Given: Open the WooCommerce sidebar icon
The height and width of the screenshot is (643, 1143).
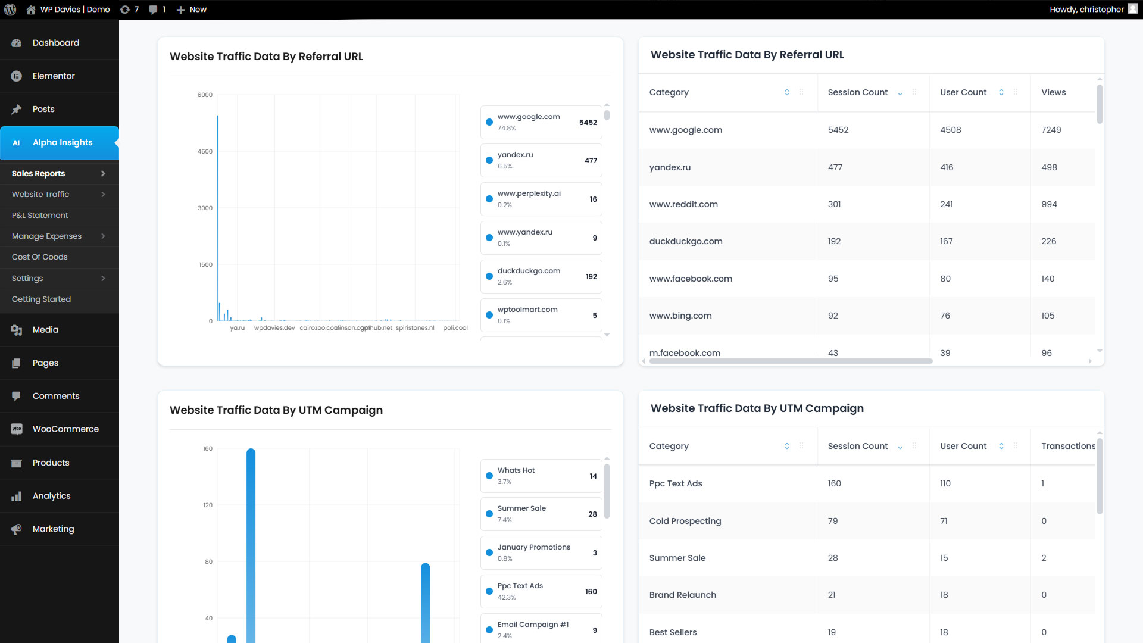Looking at the screenshot, I should click(x=17, y=429).
